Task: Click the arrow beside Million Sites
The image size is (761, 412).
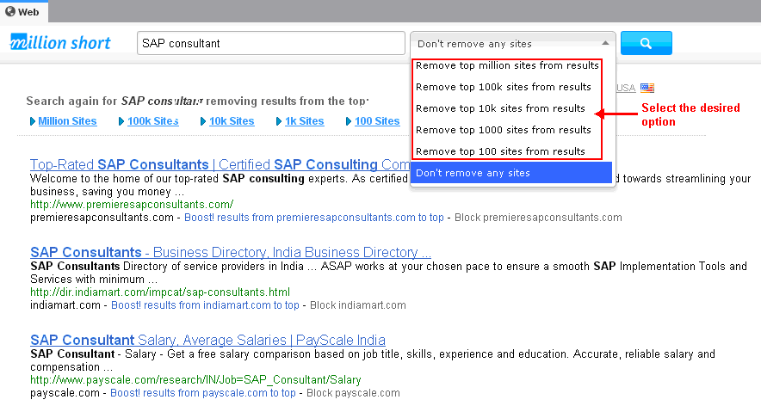Action: (x=33, y=121)
